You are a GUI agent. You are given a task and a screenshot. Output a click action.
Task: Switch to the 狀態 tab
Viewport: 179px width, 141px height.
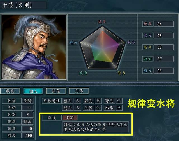(10, 91)
